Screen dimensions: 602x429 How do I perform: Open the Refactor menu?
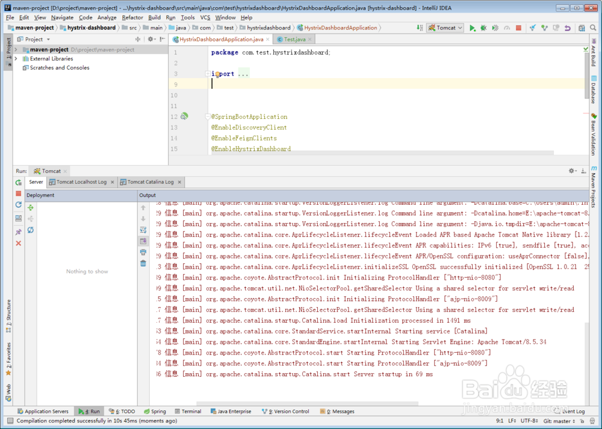pyautogui.click(x=132, y=17)
